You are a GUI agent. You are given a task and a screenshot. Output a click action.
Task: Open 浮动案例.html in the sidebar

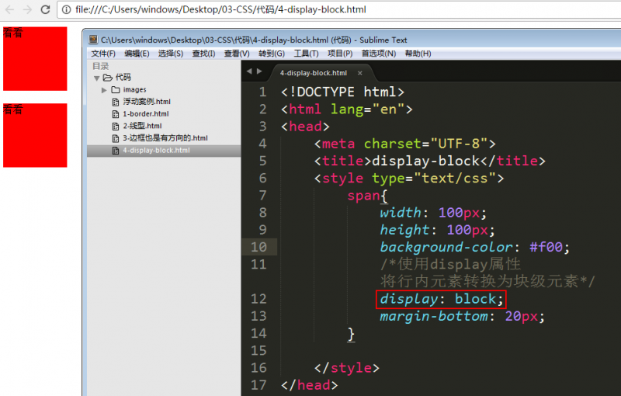pyautogui.click(x=146, y=102)
